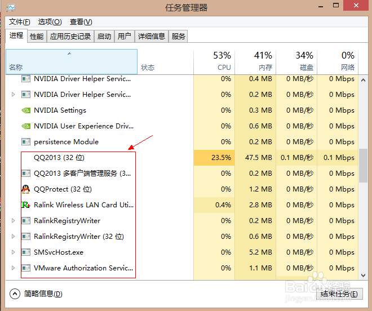Select NVIDIA User Experience Driv... name
Viewport: 372px width, 311px height.
pyautogui.click(x=83, y=126)
